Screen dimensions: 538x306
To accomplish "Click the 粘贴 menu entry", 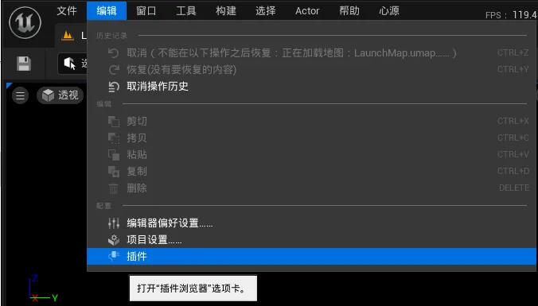I will 311,155.
